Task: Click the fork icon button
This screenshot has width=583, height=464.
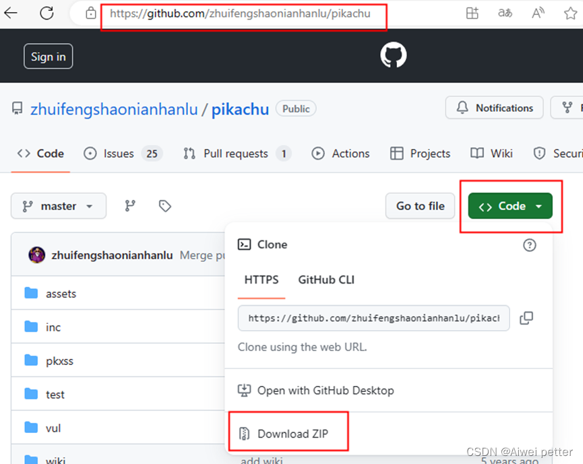Action: [567, 108]
